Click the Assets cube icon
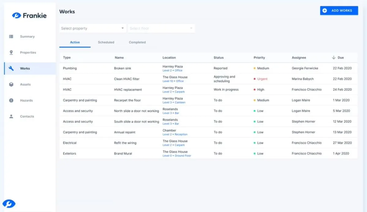Image resolution: width=367 pixels, height=212 pixels. coord(11,84)
